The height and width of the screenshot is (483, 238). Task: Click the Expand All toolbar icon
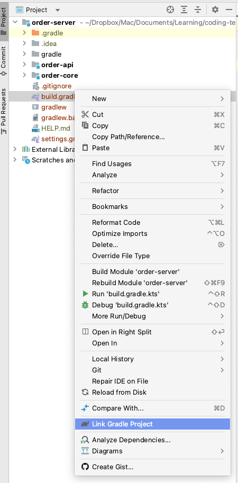[x=184, y=10]
